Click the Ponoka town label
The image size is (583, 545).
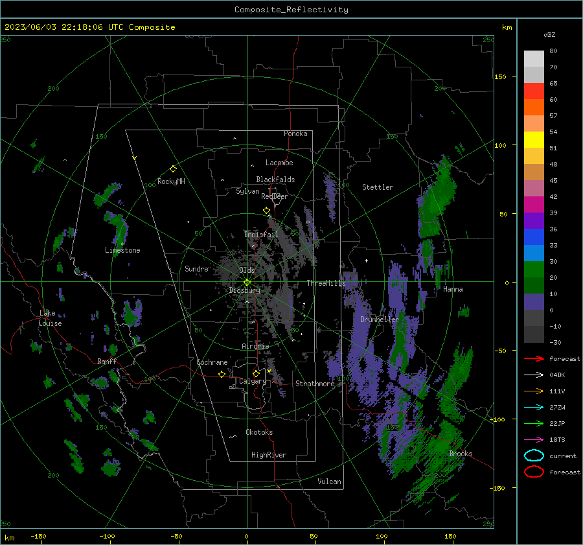295,133
